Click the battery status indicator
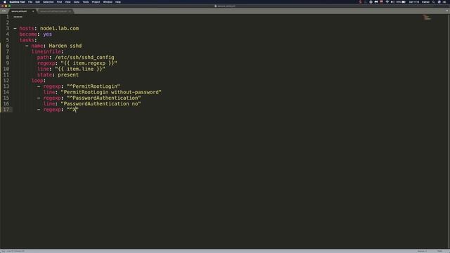The image size is (450, 253). coord(401,2)
